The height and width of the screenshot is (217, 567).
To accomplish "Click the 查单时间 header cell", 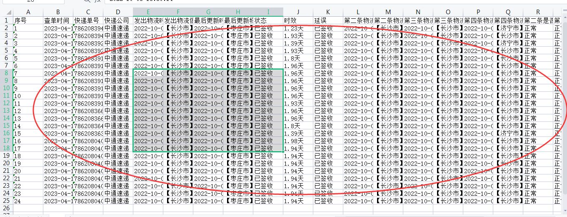I will click(x=58, y=20).
